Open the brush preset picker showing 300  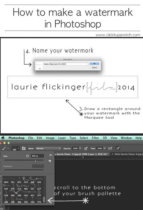point(15,148)
